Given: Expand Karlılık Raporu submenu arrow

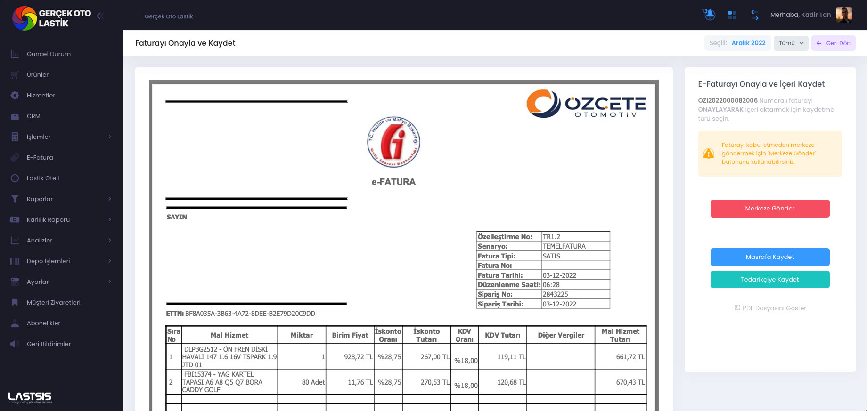Looking at the screenshot, I should [110, 219].
